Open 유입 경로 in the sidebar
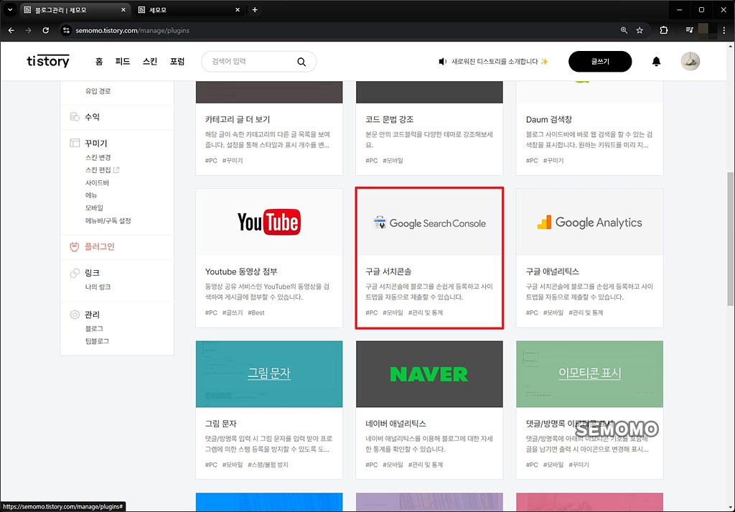Viewport: 735px width, 512px height. pos(98,91)
